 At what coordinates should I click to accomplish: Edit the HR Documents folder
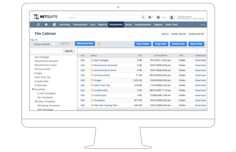point(83,75)
